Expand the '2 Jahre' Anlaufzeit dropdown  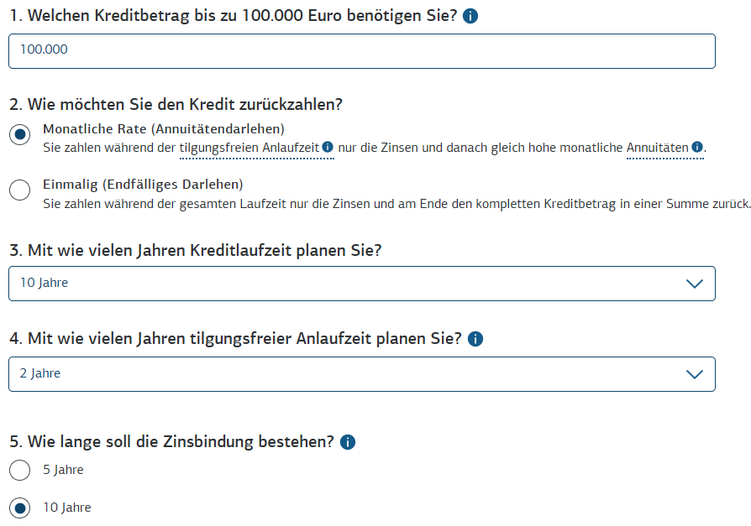click(x=361, y=374)
